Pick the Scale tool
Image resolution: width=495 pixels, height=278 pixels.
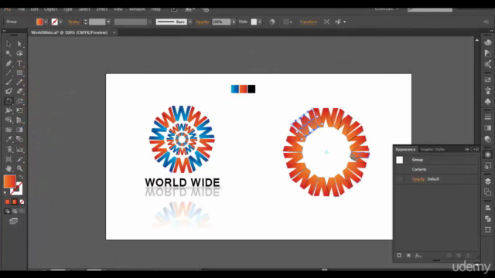tap(19, 101)
